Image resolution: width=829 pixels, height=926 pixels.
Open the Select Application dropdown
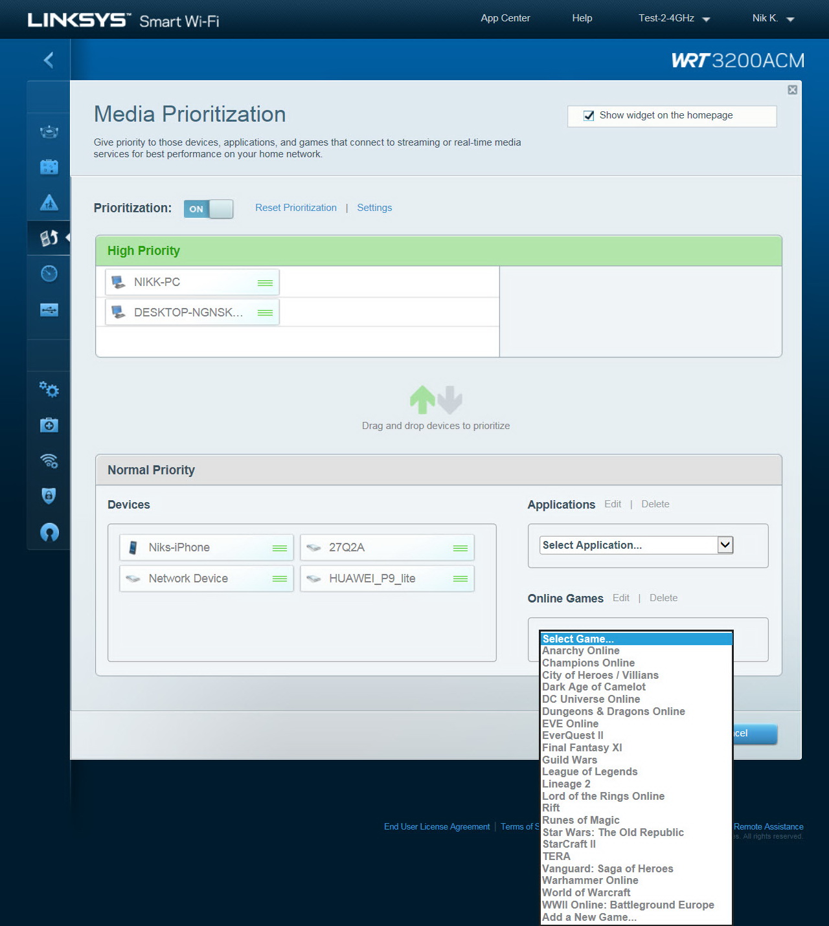click(637, 545)
